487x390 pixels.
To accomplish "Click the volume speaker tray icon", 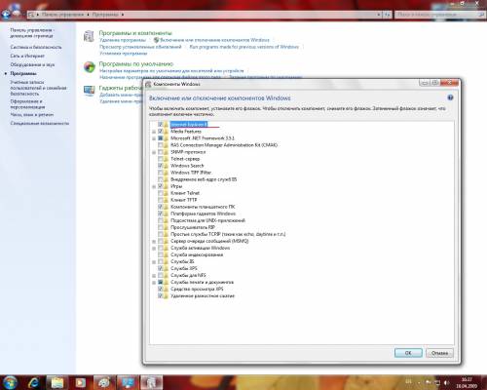I will click(447, 383).
